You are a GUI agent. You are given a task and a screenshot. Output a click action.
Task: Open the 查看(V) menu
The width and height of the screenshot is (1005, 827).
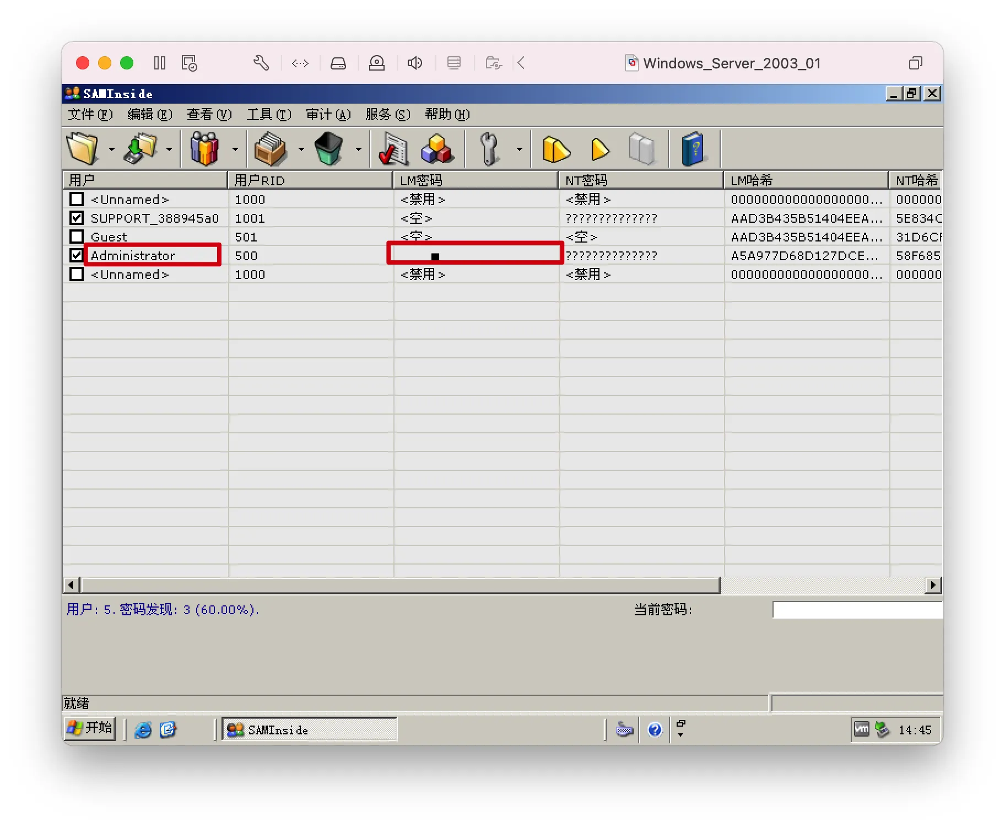pyautogui.click(x=209, y=115)
